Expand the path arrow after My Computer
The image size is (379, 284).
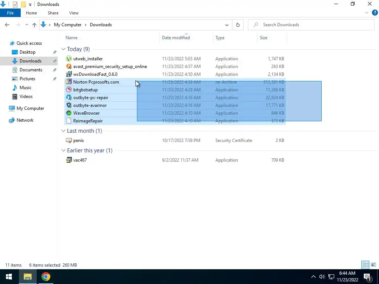point(85,25)
